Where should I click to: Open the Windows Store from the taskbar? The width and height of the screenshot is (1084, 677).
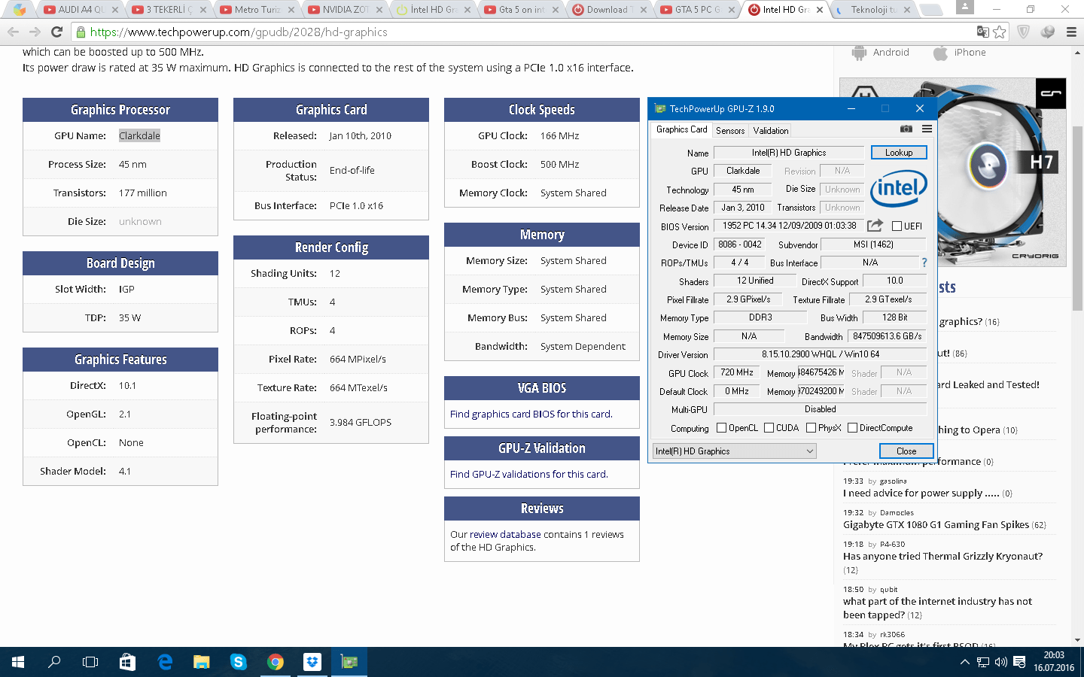(x=127, y=662)
